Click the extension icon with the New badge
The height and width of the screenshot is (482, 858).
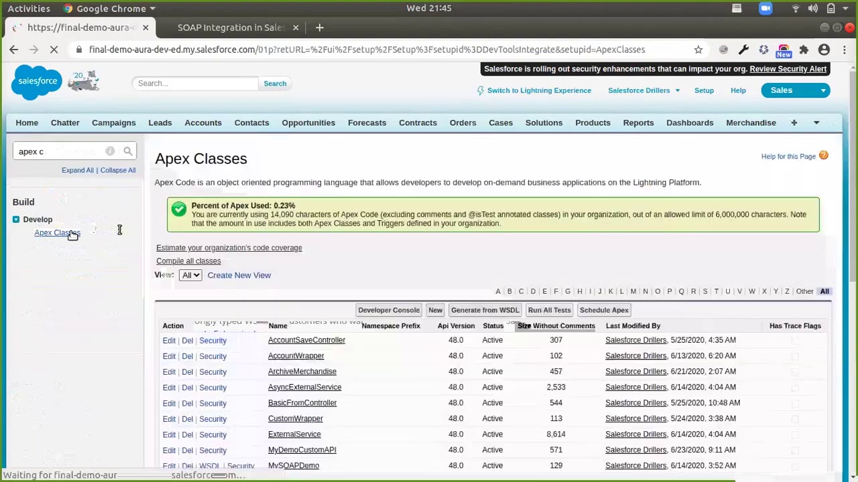click(784, 51)
